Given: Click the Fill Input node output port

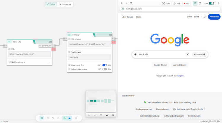Looking at the screenshot, I should tap(114, 39).
